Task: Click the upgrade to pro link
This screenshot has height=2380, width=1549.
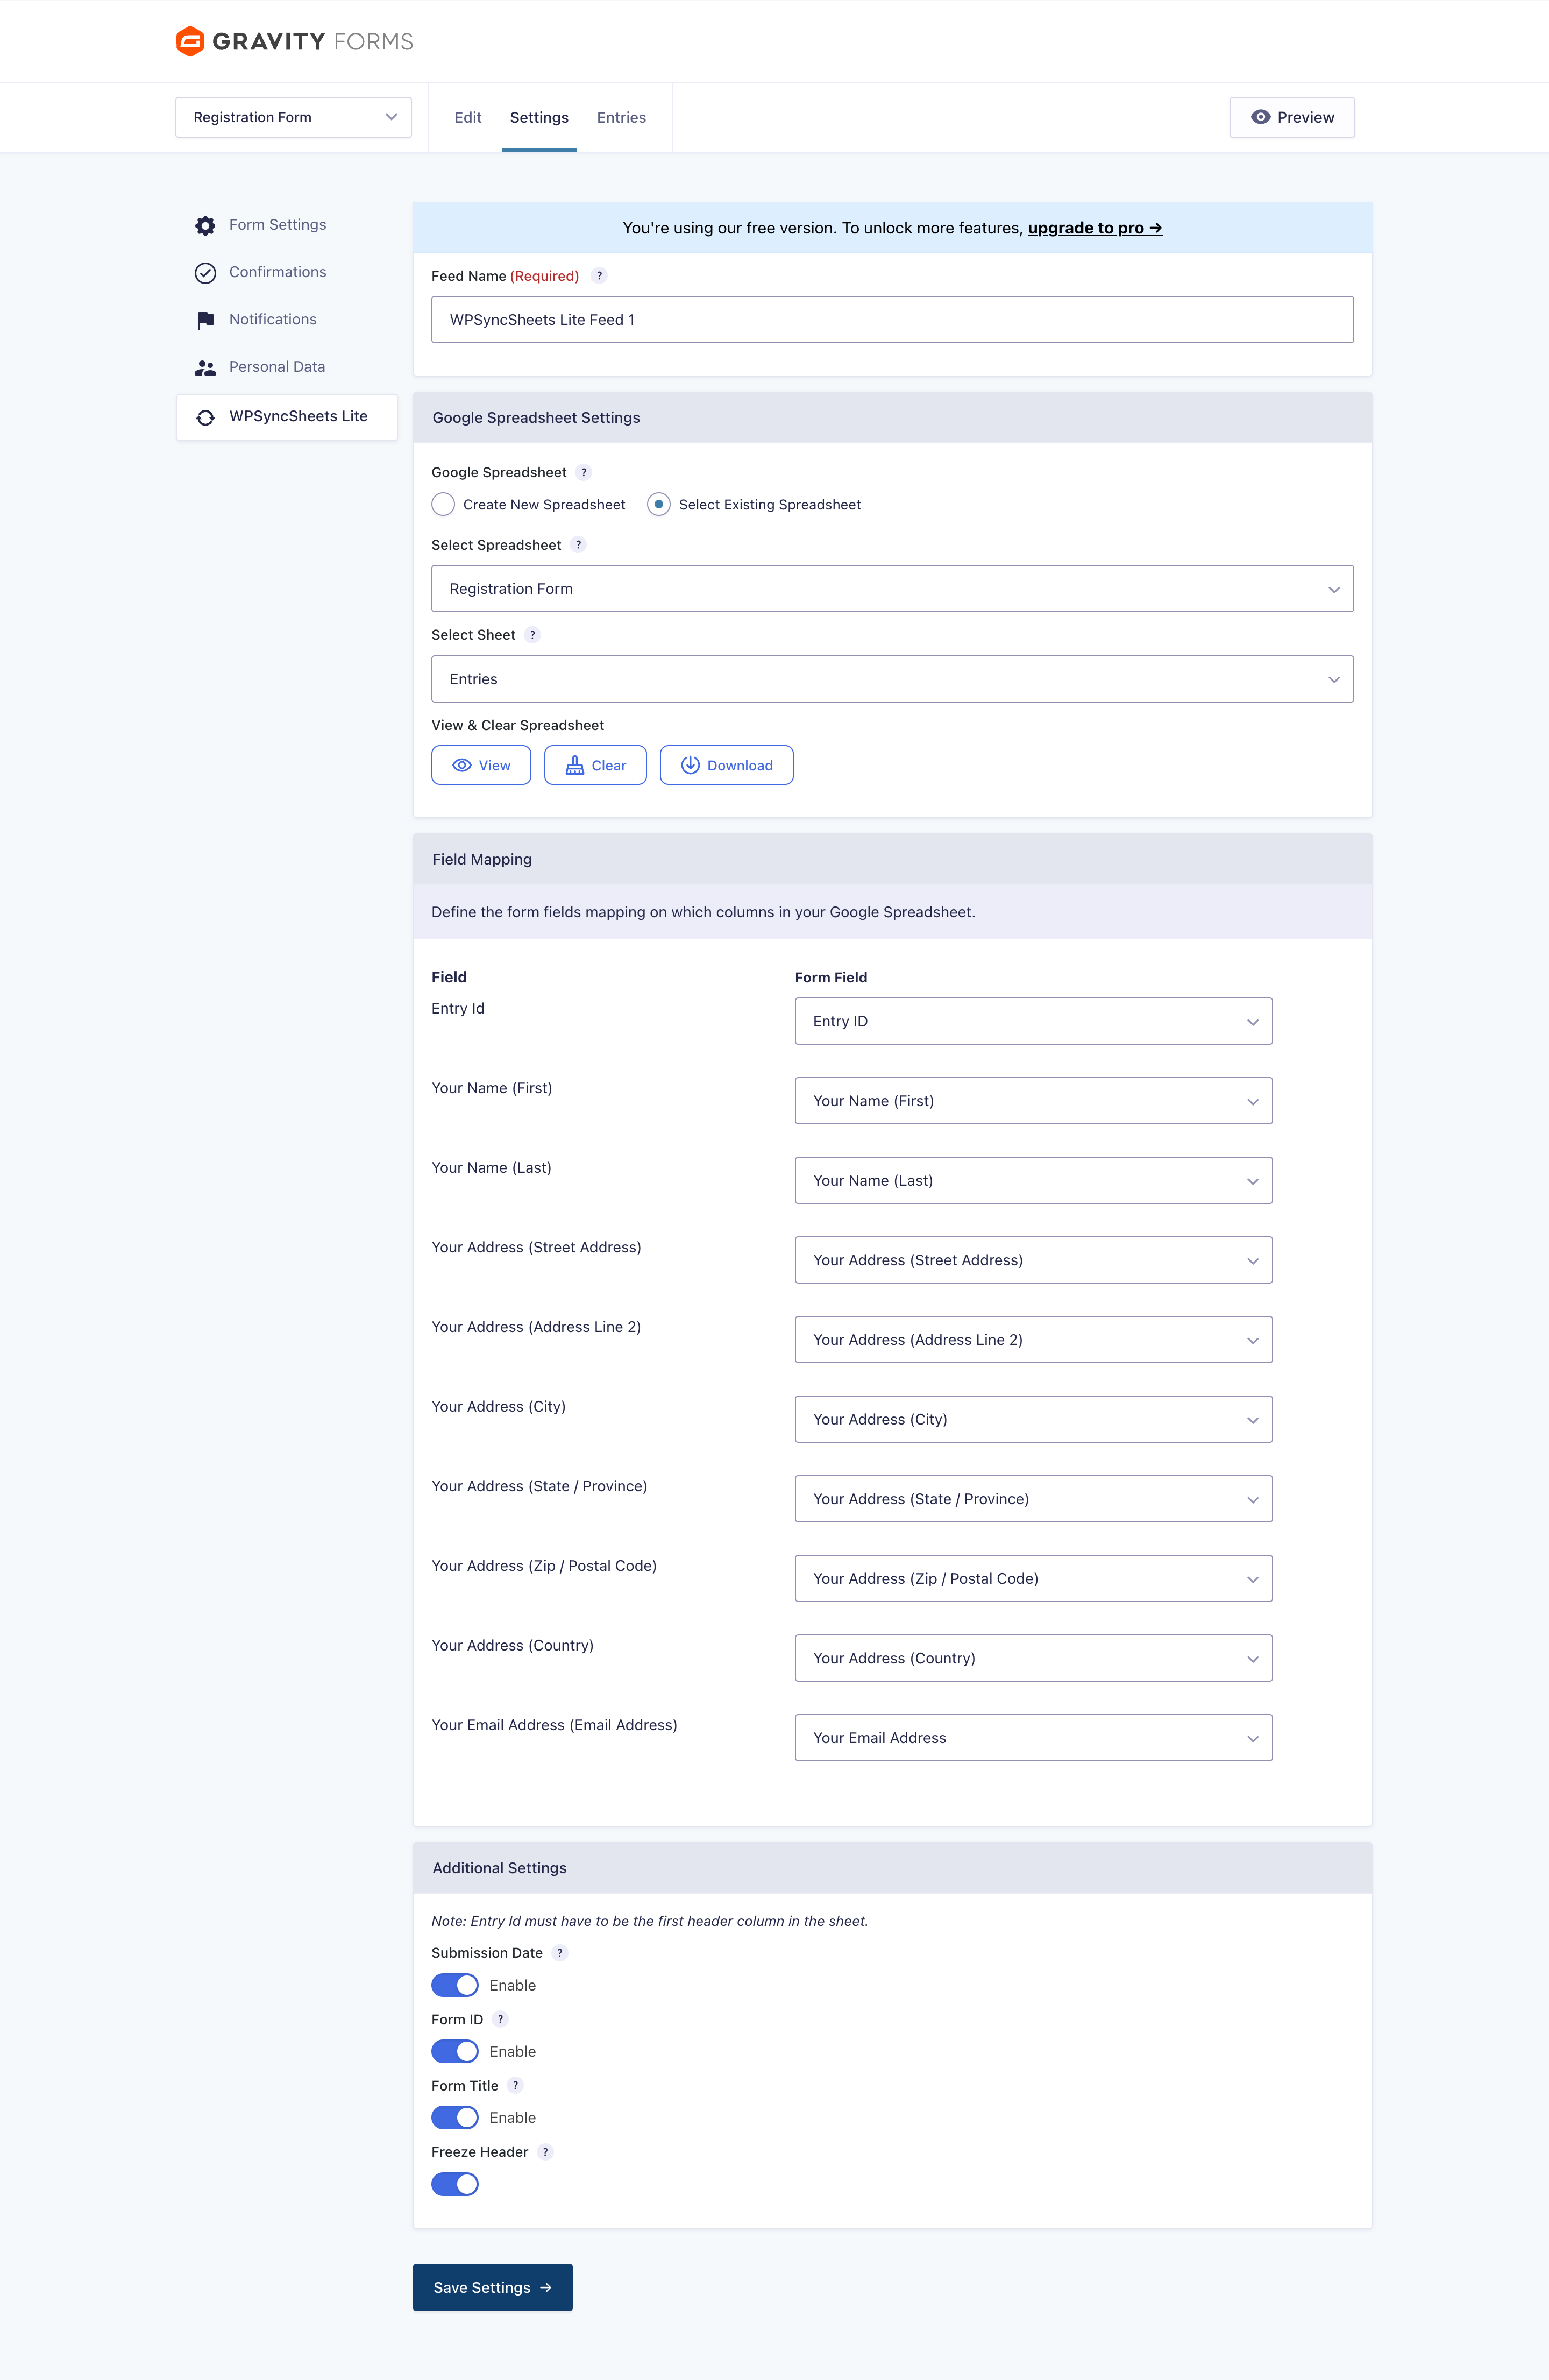Action: tap(1094, 228)
